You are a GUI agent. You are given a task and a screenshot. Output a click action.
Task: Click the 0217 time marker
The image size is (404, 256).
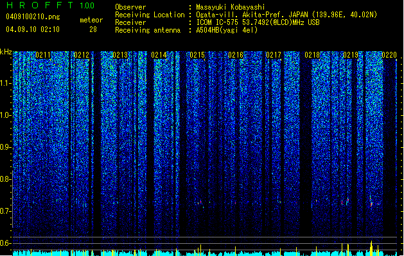pyautogui.click(x=274, y=55)
